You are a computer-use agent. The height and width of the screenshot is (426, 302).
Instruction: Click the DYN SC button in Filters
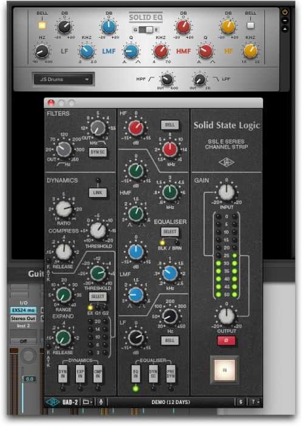click(x=98, y=152)
